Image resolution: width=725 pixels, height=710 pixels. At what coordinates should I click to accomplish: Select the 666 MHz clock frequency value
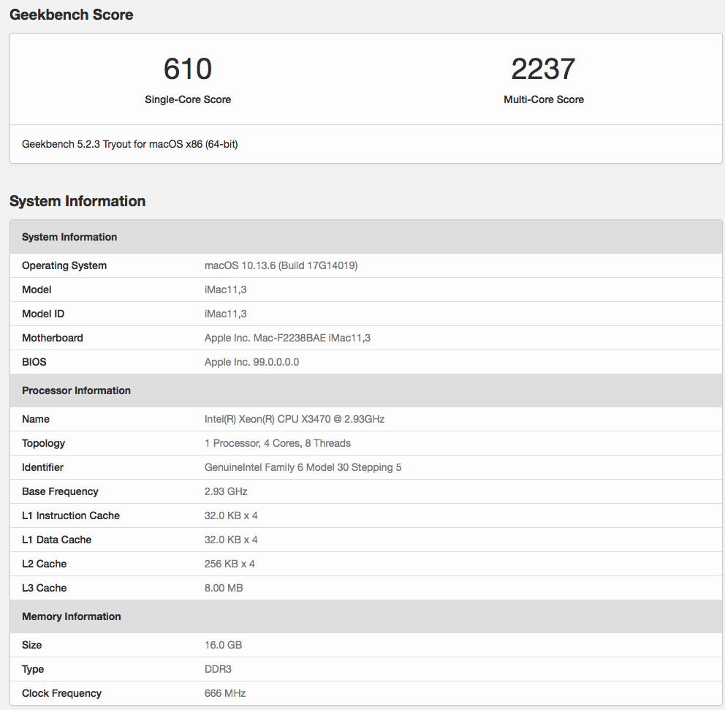pos(225,693)
